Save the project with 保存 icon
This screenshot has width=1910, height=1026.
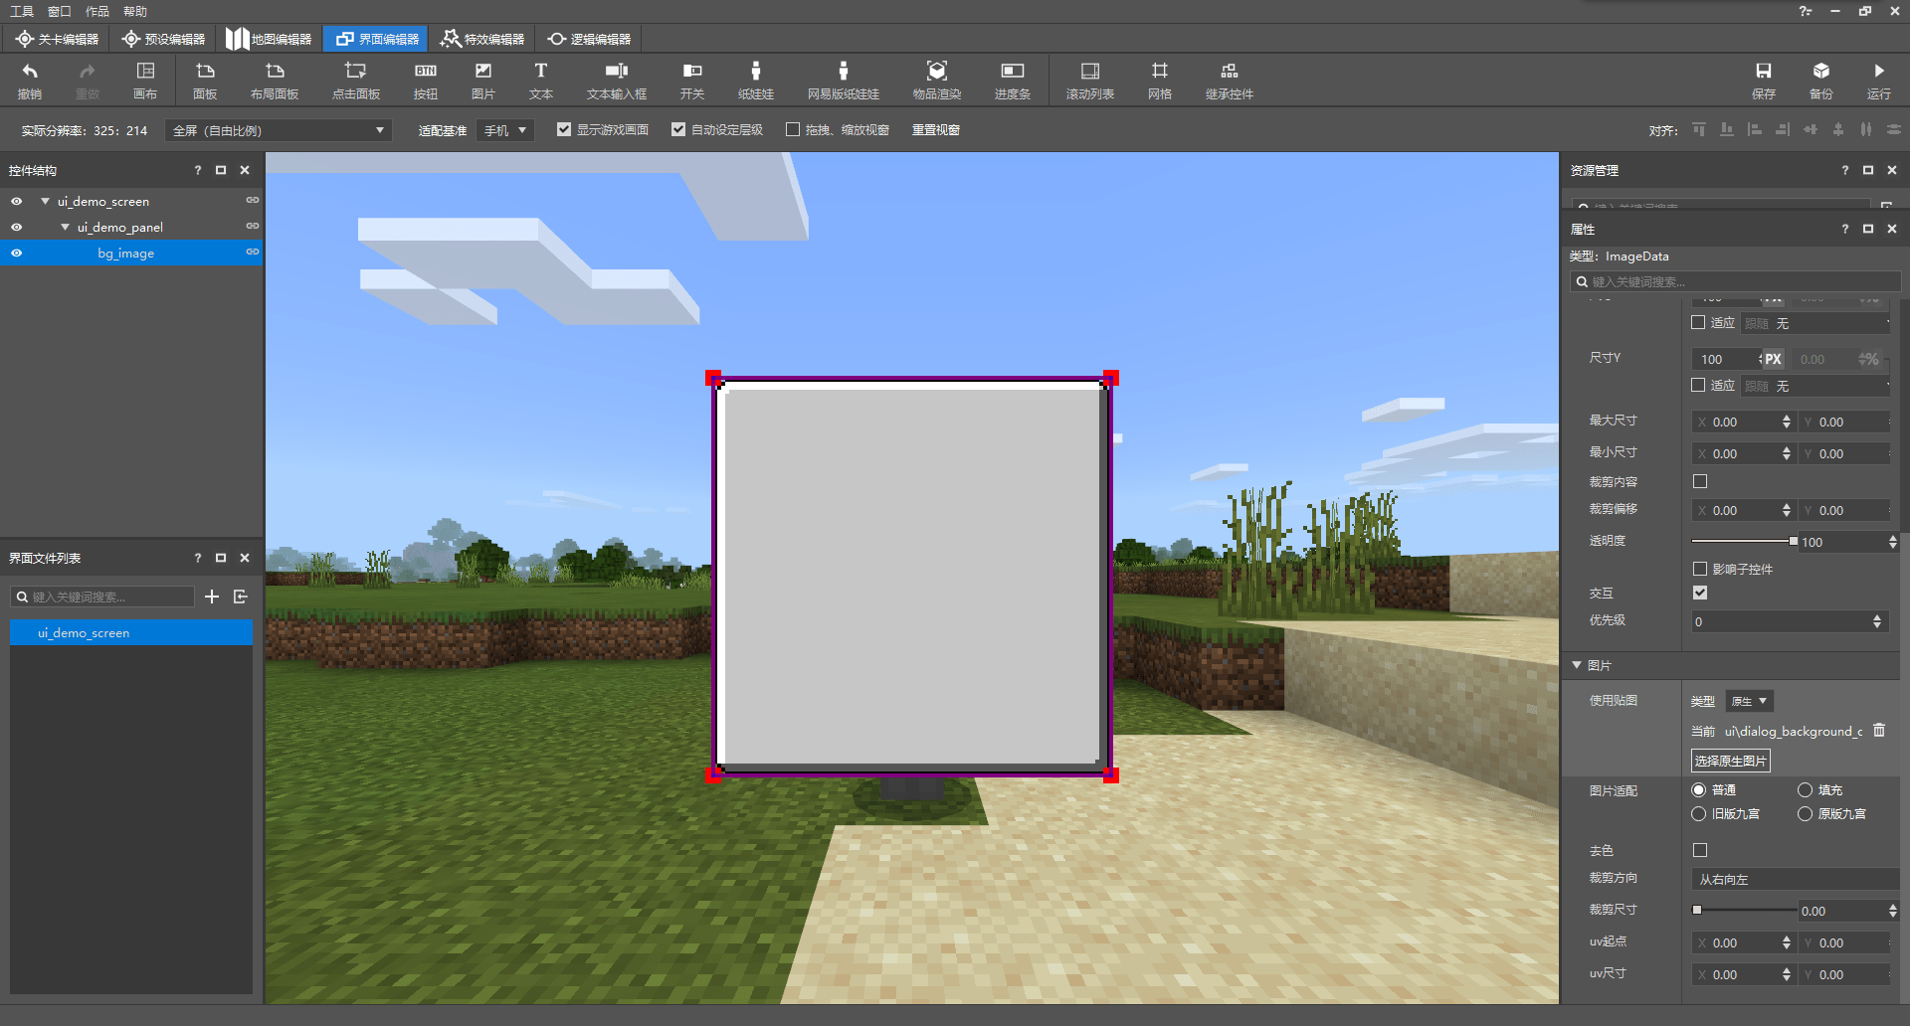[1764, 81]
